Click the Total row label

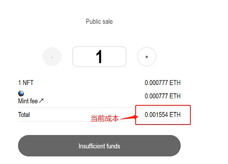point(24,115)
